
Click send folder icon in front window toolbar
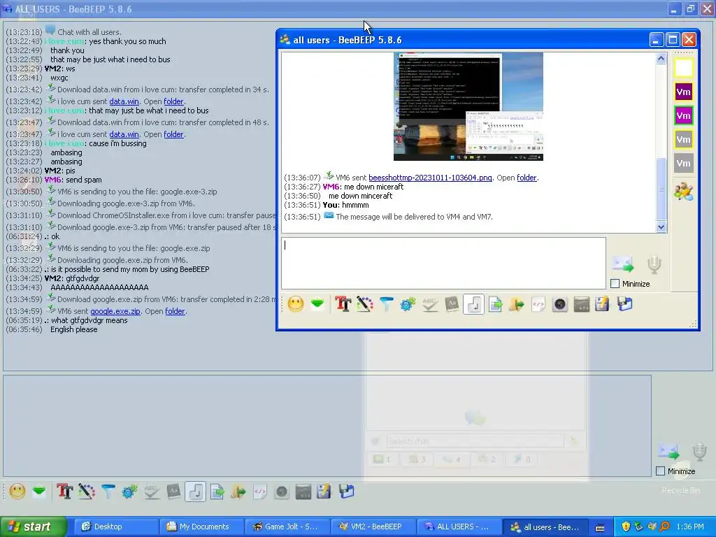(x=517, y=304)
